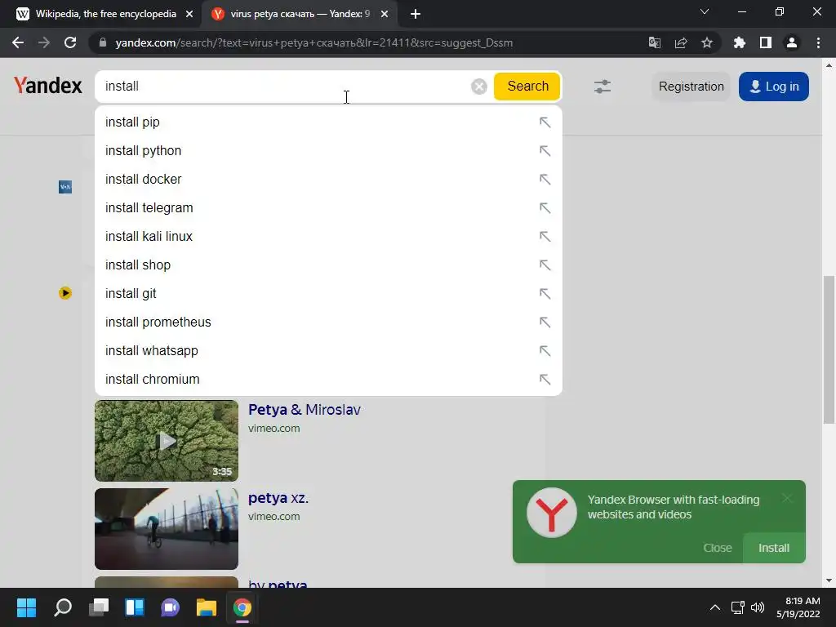Open a new browser tab
Screen dimensions: 836x627
[416, 15]
